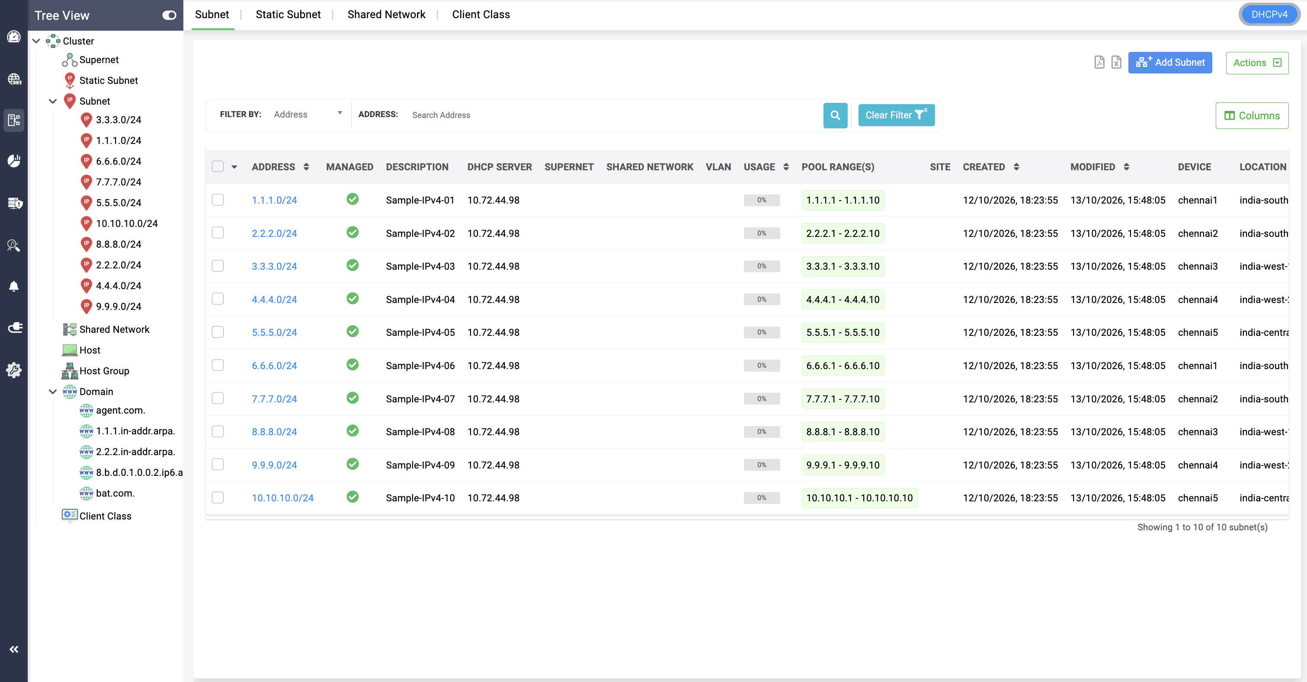Sort by USAGE column sort arrows
The height and width of the screenshot is (682, 1307).
pyautogui.click(x=786, y=167)
